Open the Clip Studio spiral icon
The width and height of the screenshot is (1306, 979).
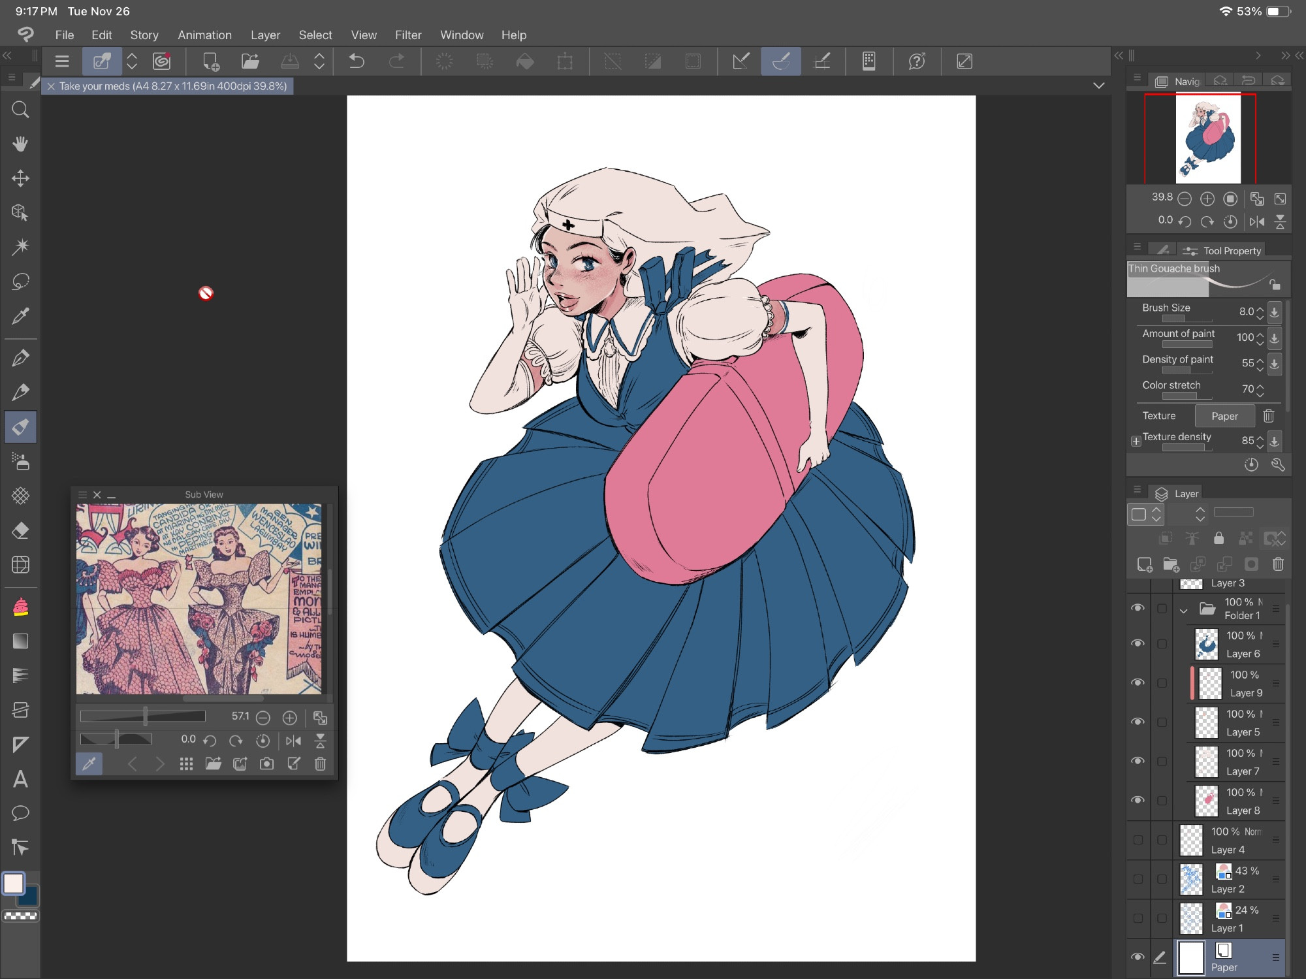pyautogui.click(x=162, y=61)
